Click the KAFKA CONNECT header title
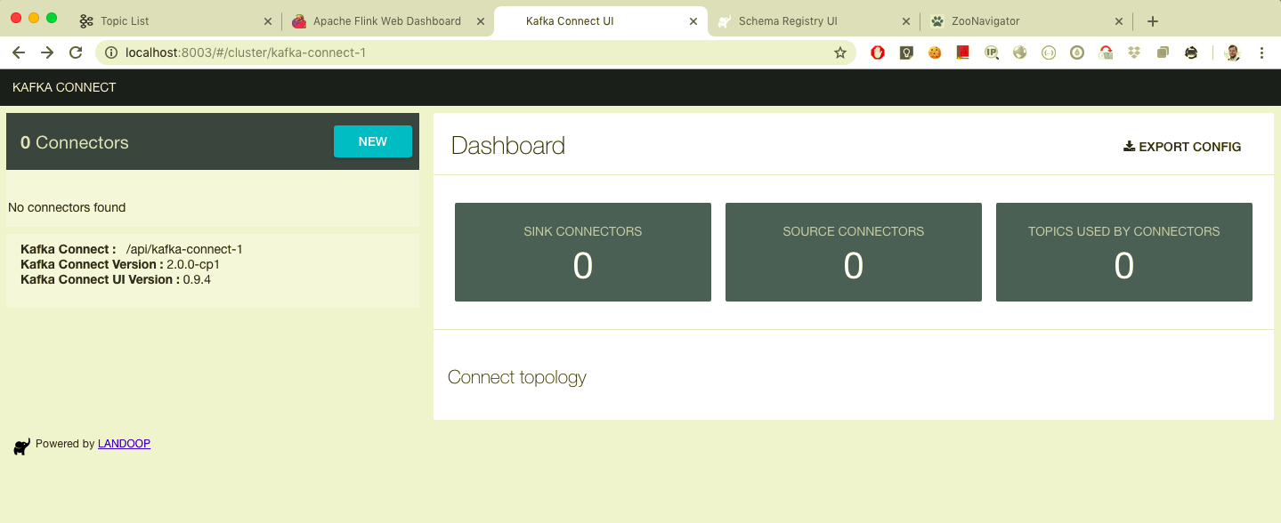This screenshot has width=1281, height=523. click(64, 87)
